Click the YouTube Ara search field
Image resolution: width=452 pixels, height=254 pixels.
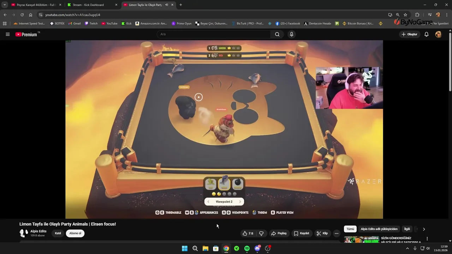[214, 34]
